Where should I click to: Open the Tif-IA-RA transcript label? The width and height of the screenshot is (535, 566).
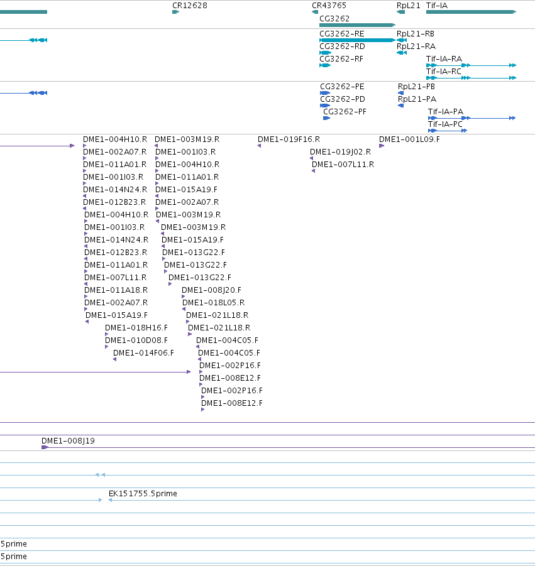tap(444, 59)
